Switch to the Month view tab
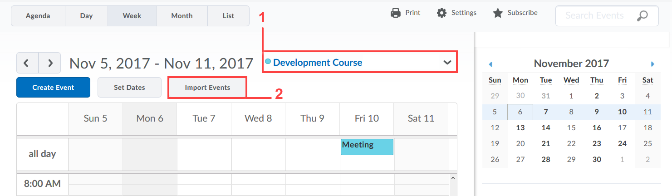 pos(182,16)
